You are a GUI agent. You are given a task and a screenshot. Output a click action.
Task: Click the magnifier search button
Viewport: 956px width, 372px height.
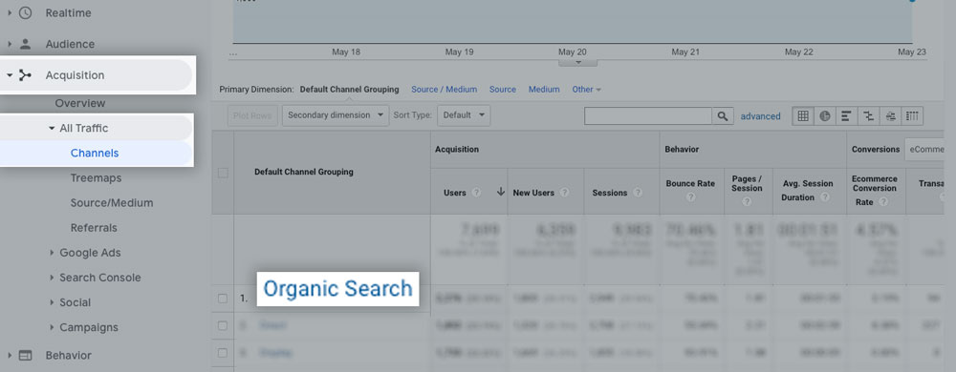click(x=723, y=116)
